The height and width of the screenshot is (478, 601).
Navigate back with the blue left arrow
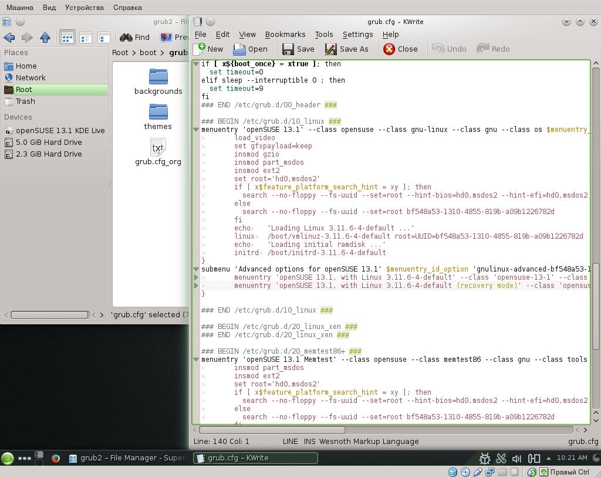point(9,38)
